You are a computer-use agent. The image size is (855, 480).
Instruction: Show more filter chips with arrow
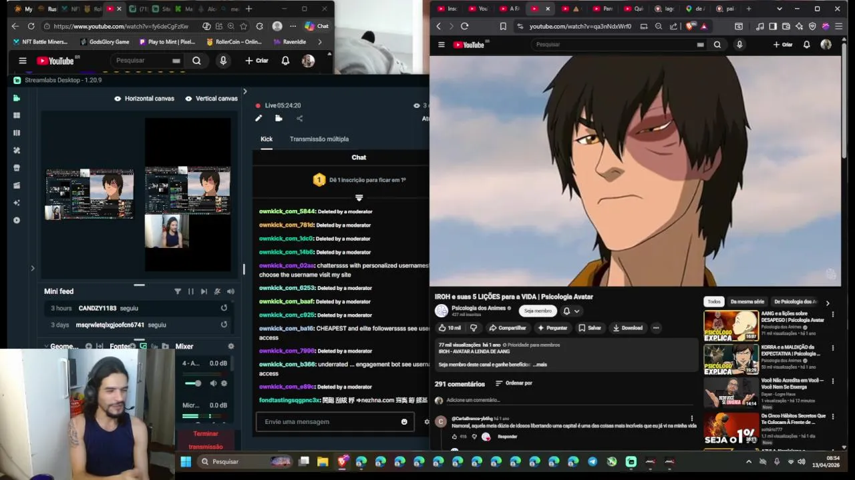tap(828, 303)
